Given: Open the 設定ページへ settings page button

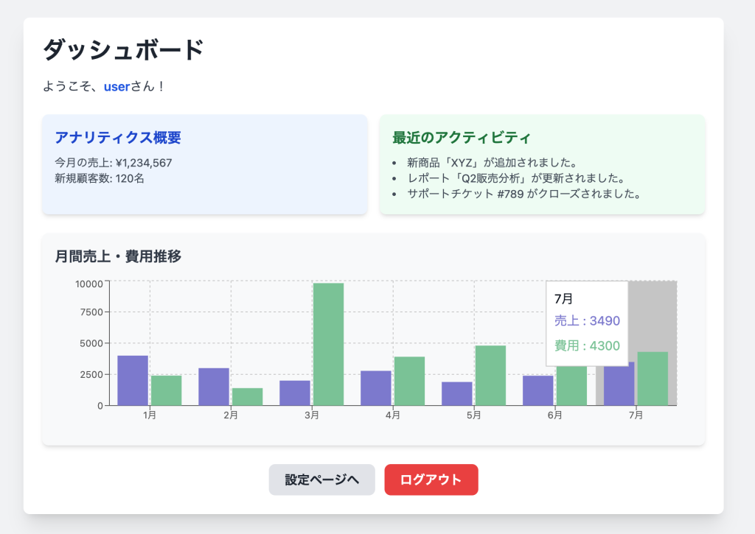Looking at the screenshot, I should [x=321, y=479].
